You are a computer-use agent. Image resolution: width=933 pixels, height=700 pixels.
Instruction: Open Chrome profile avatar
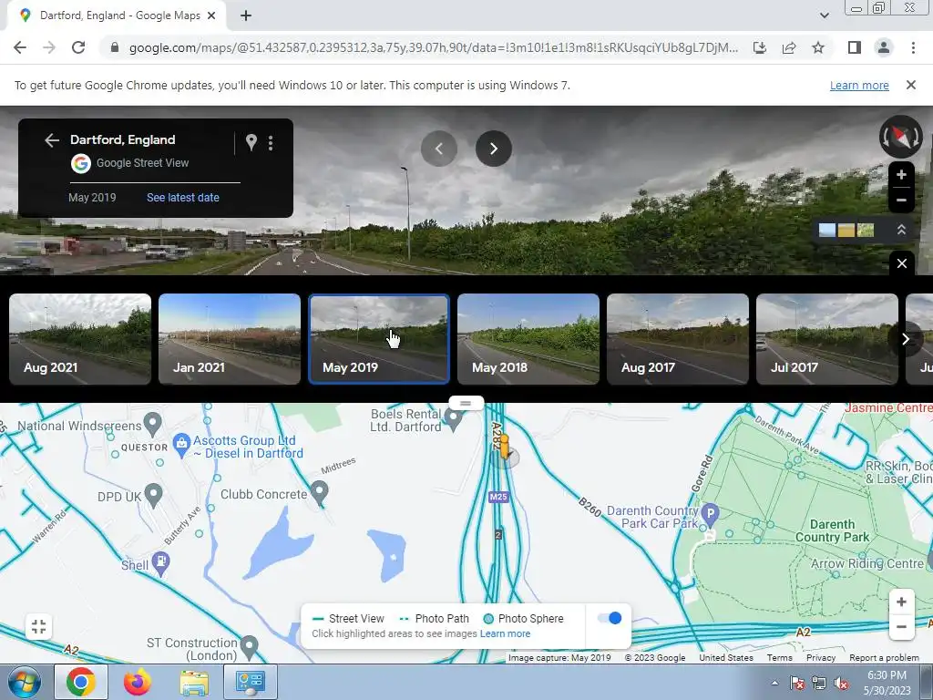tap(884, 47)
